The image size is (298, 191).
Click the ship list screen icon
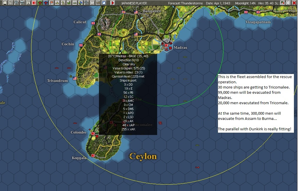pyautogui.click(x=22, y=3)
